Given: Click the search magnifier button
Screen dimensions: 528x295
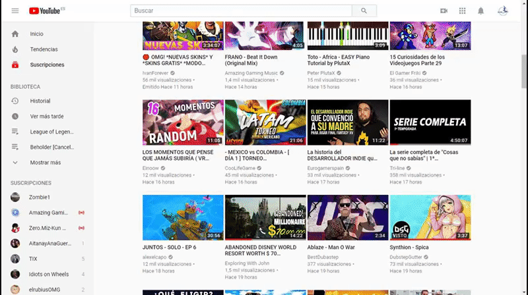Looking at the screenshot, I should (364, 11).
